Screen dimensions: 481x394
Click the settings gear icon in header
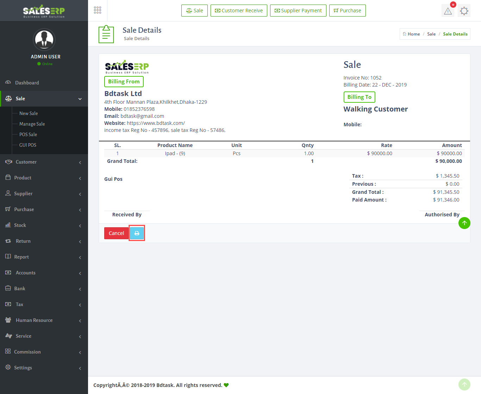tap(464, 11)
